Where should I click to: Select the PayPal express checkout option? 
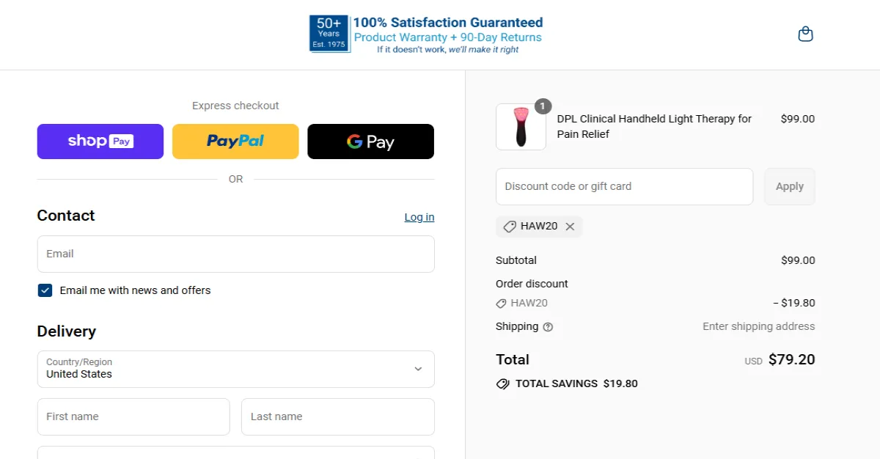click(x=235, y=141)
